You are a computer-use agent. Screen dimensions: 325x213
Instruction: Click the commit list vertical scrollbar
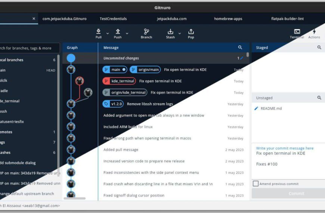[x=248, y=55]
